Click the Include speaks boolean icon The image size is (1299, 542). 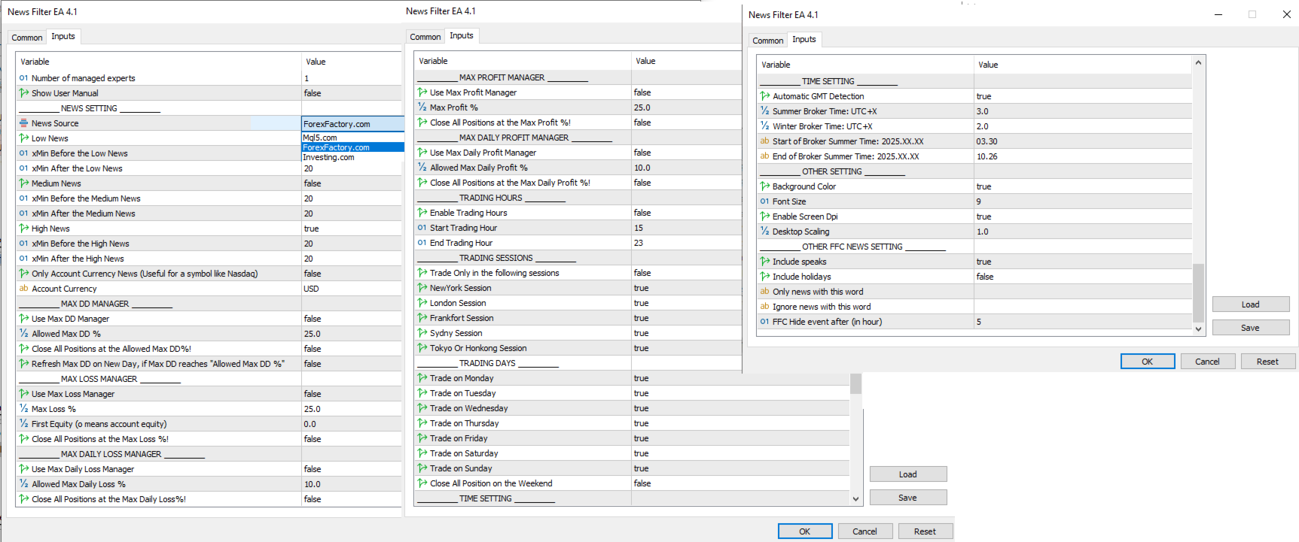pyautogui.click(x=765, y=262)
